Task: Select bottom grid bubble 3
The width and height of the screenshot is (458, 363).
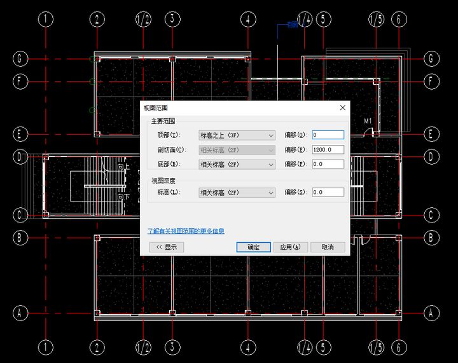Action: (x=172, y=347)
